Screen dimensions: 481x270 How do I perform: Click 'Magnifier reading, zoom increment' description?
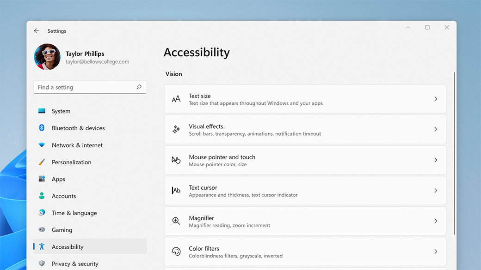(x=229, y=225)
